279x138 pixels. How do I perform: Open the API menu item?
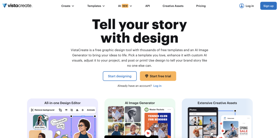point(147,6)
